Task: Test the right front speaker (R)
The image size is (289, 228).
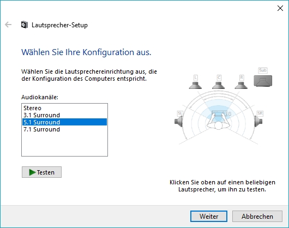Action: tap(241, 85)
